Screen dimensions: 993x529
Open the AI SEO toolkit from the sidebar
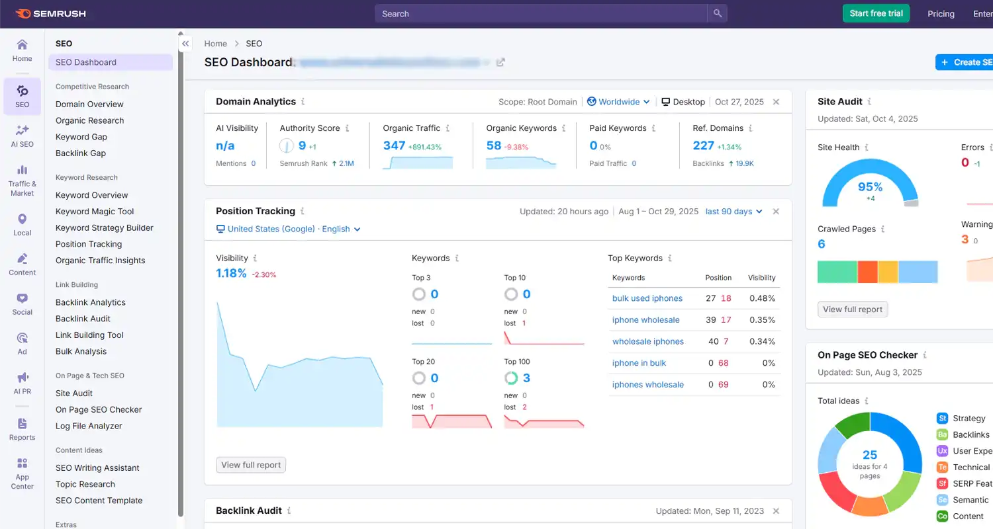tap(22, 135)
